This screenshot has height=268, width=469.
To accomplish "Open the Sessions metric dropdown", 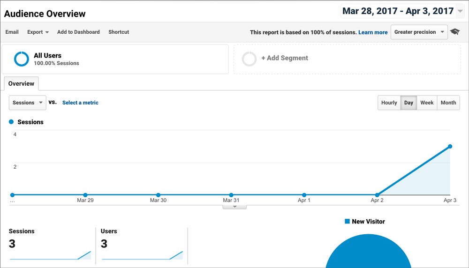I will point(28,103).
